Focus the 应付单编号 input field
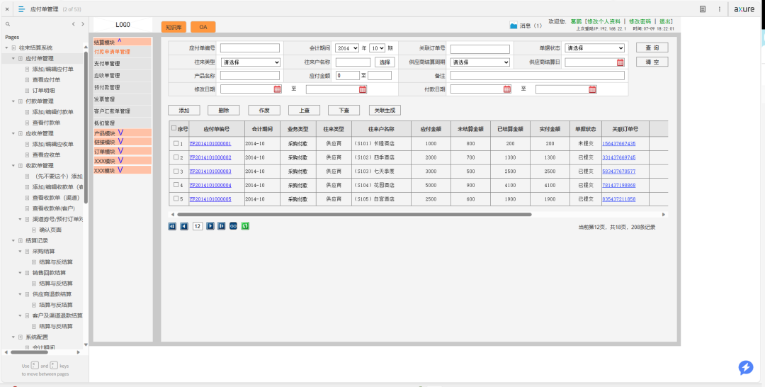Viewport: 765px width, 387px height. (x=250, y=47)
